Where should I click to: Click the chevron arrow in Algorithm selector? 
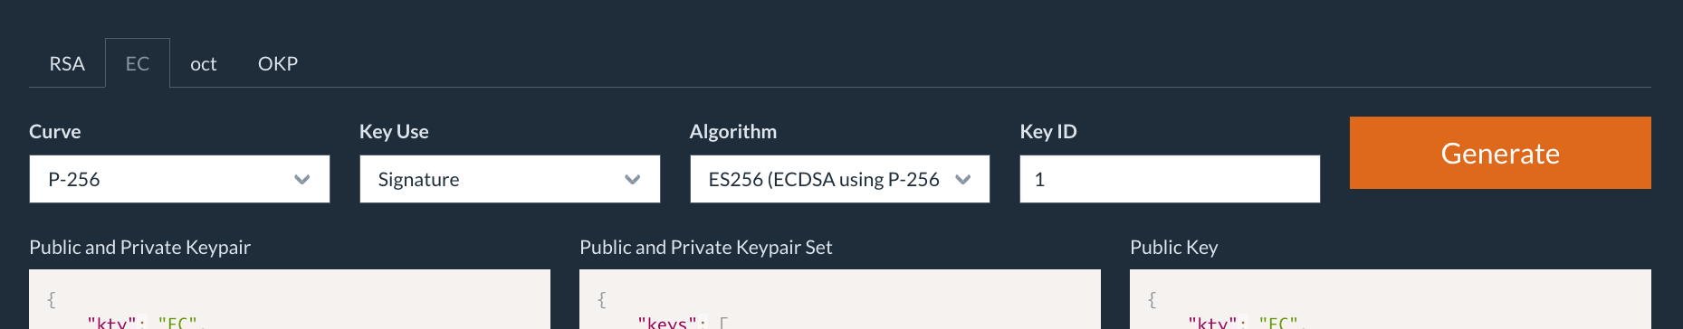click(x=963, y=179)
